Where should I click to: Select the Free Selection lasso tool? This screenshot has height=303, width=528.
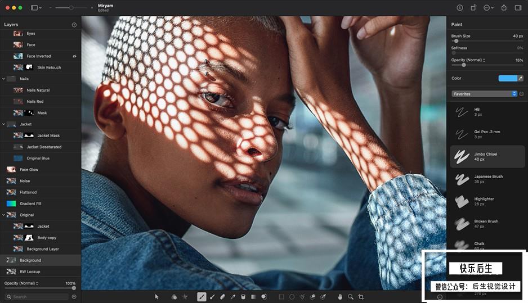[302, 297]
